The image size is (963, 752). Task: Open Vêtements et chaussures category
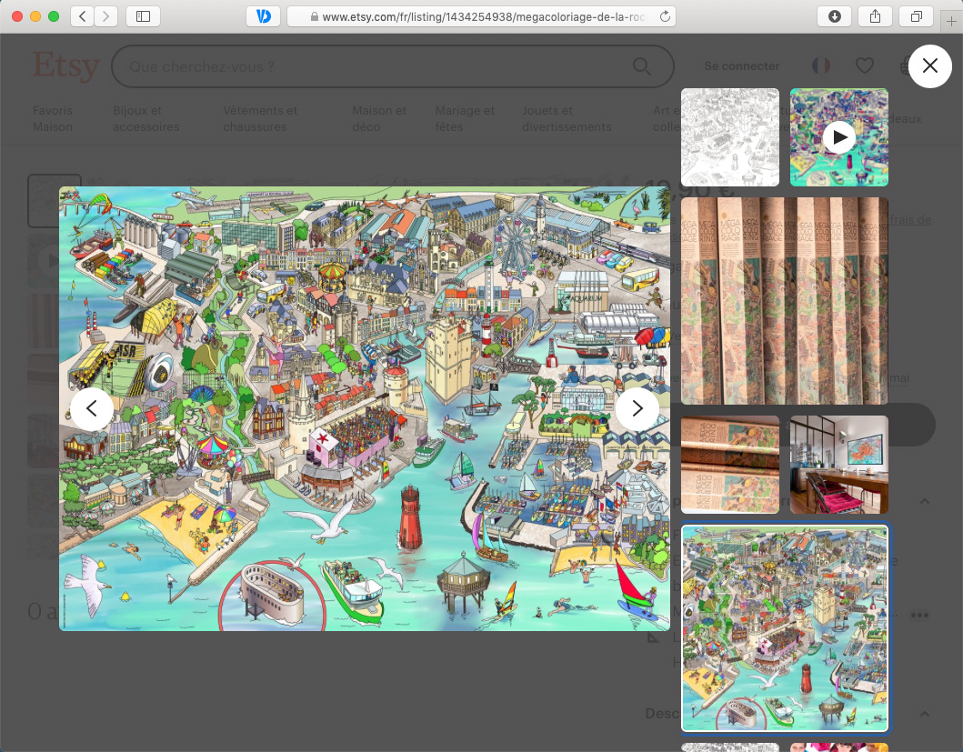tap(260, 118)
